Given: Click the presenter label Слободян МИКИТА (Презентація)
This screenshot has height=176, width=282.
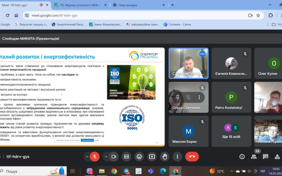Looking at the screenshot, I should pyautogui.click(x=31, y=38).
